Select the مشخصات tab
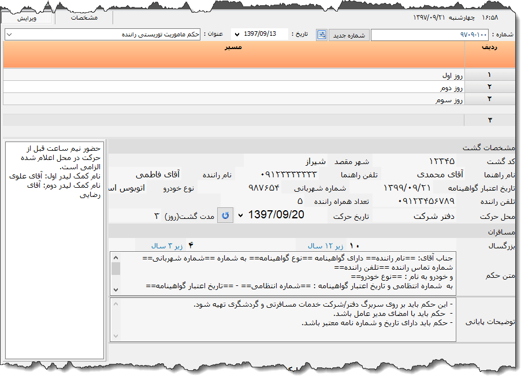521x376 pixels. coord(84,18)
